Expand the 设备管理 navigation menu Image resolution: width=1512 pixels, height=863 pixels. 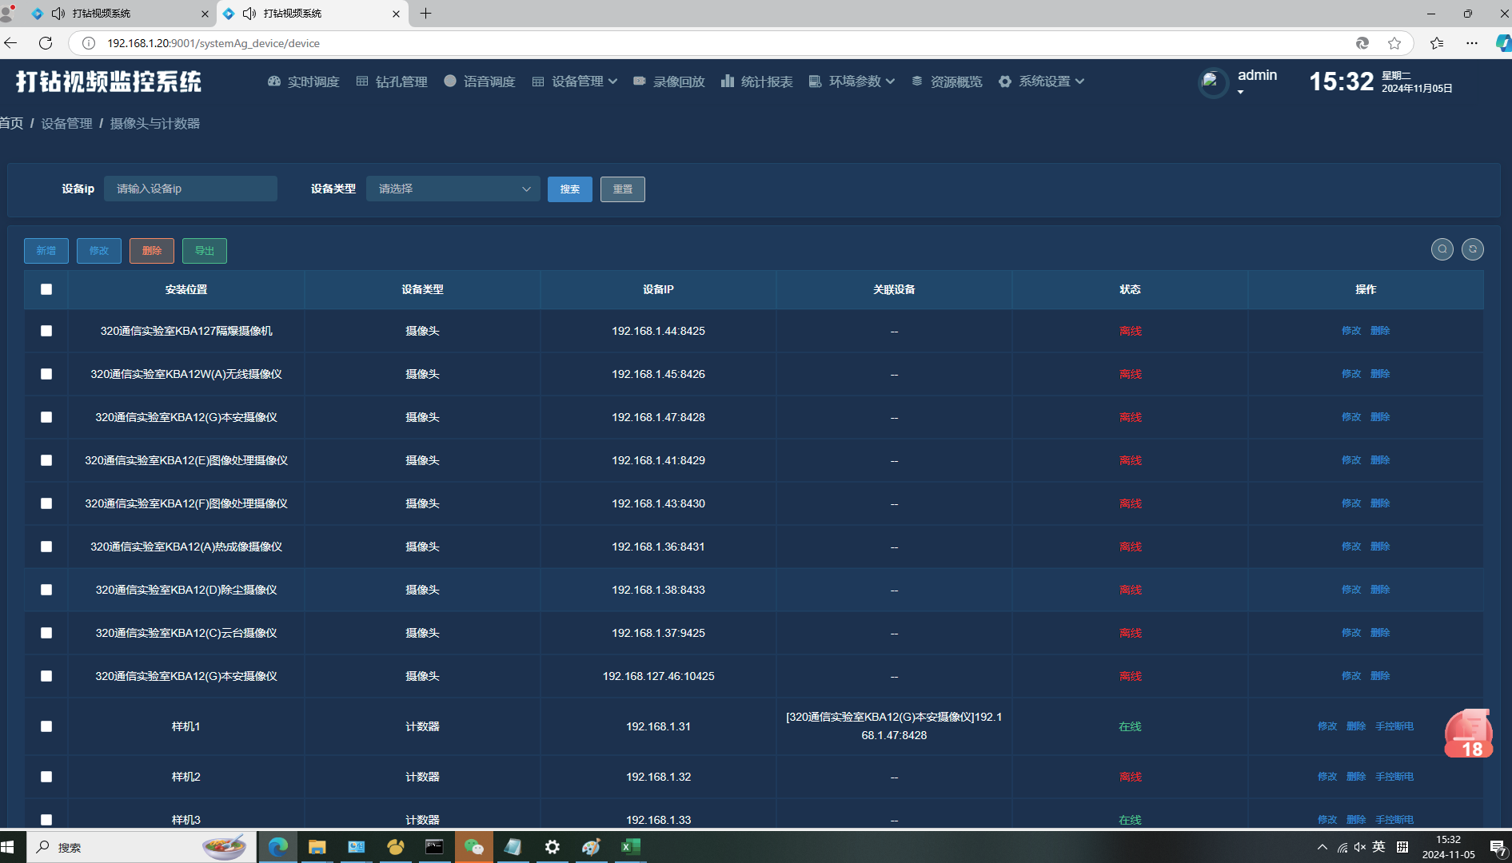[x=575, y=82]
